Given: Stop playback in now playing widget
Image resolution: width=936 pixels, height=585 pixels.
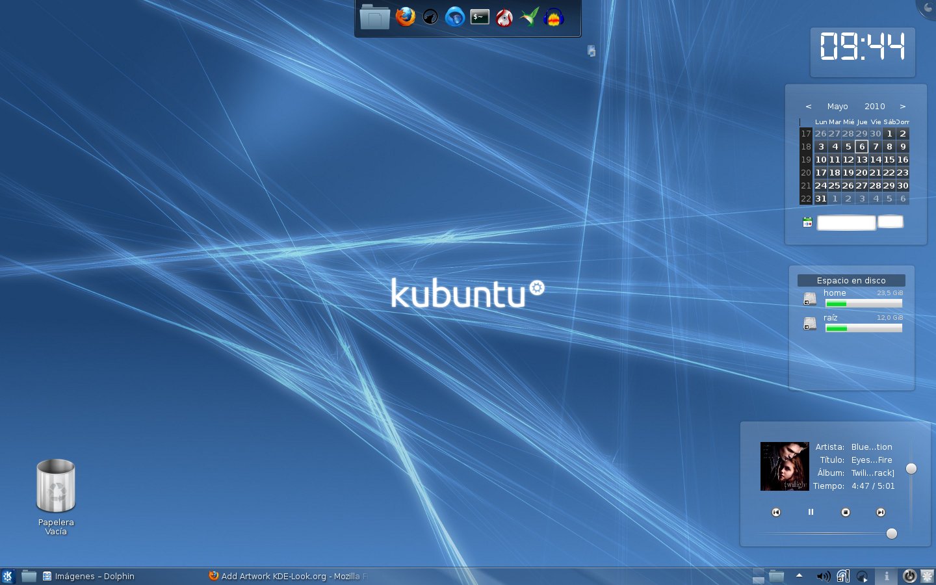Looking at the screenshot, I should click(x=846, y=512).
